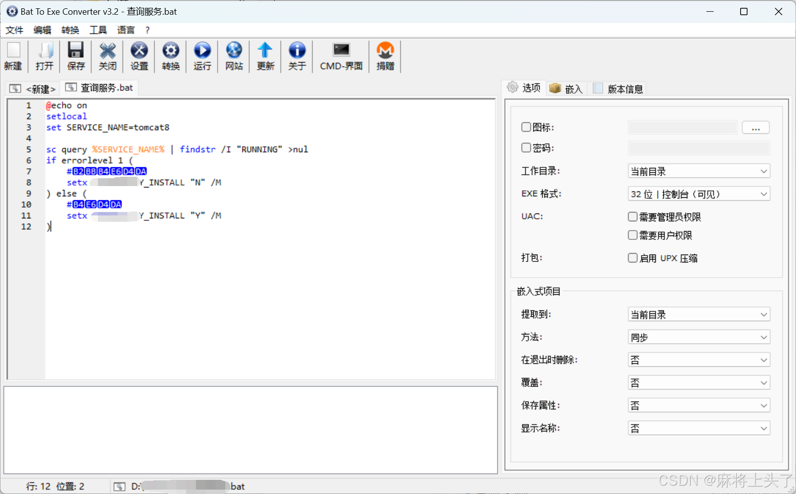
Task: Open the 覆盖 dropdown
Action: [x=699, y=383]
